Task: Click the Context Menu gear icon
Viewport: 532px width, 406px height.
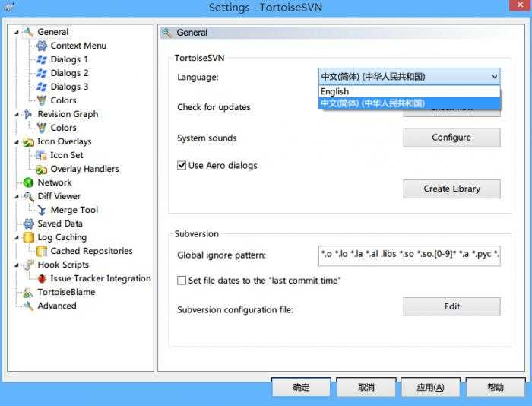Action: point(41,46)
